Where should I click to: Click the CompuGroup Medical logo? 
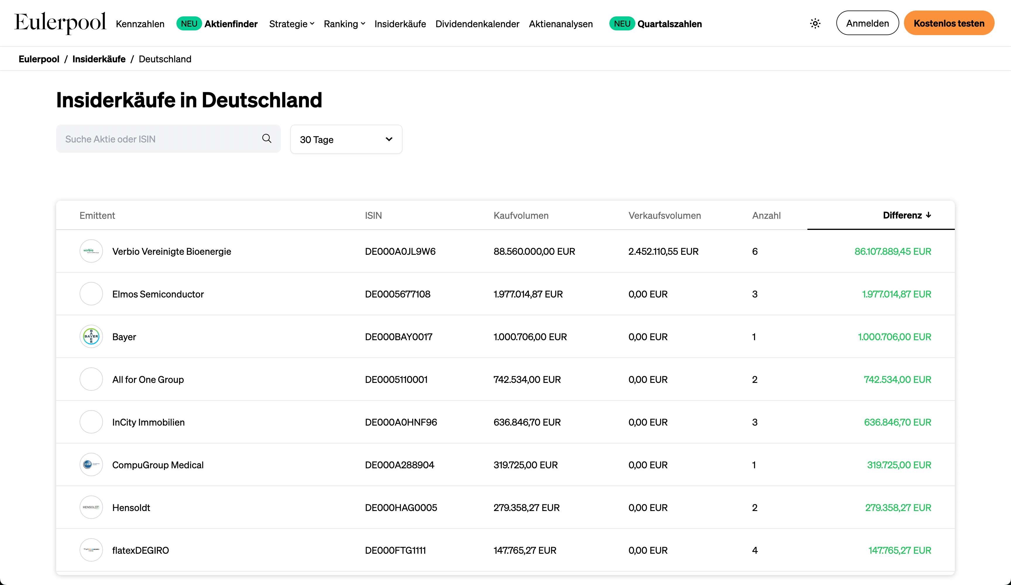tap(91, 464)
